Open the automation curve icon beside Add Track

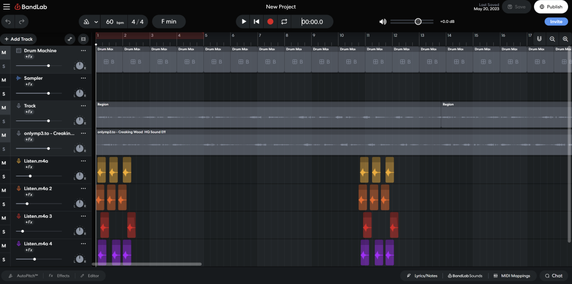[70, 39]
